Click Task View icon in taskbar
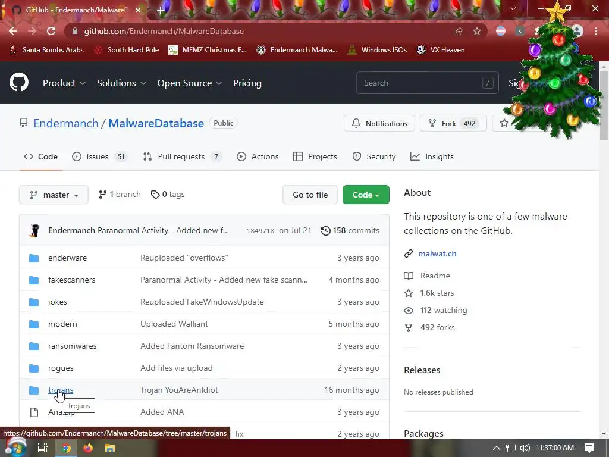609x457 pixels. click(42, 448)
